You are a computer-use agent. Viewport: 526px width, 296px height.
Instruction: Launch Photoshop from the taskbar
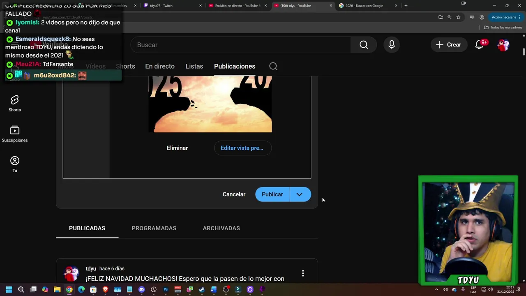tap(166, 289)
